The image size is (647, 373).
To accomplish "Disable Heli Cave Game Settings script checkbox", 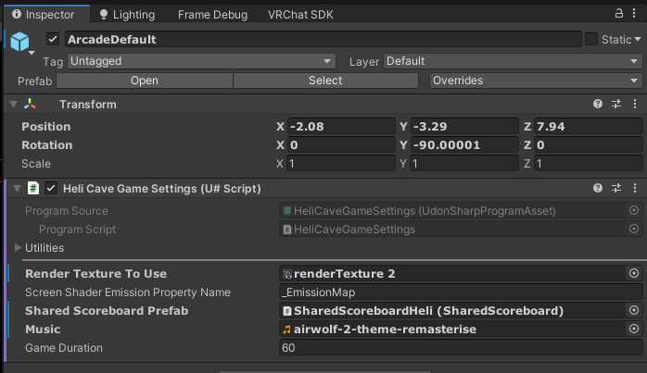I will (52, 189).
